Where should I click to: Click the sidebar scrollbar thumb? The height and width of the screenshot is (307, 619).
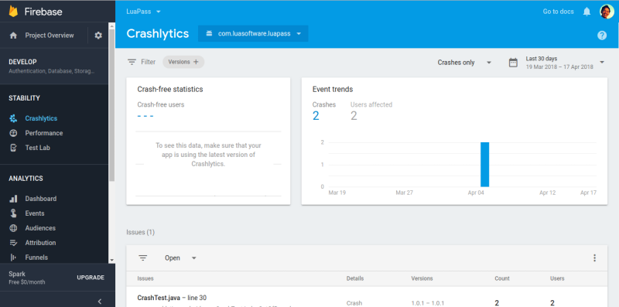pos(111,104)
